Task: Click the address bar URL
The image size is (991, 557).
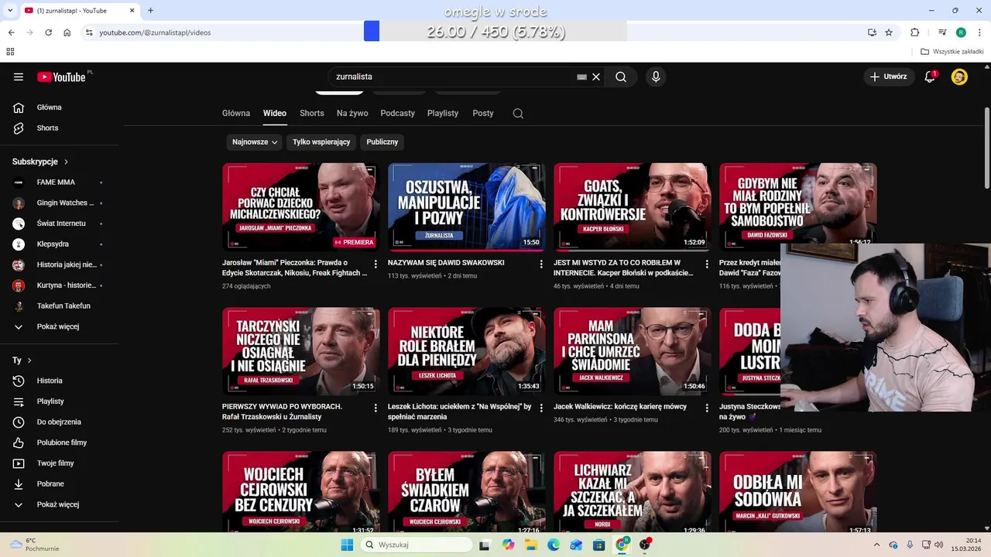Action: (155, 32)
